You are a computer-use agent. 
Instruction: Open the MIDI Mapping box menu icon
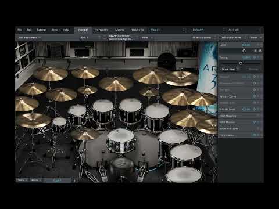click(x=258, y=116)
